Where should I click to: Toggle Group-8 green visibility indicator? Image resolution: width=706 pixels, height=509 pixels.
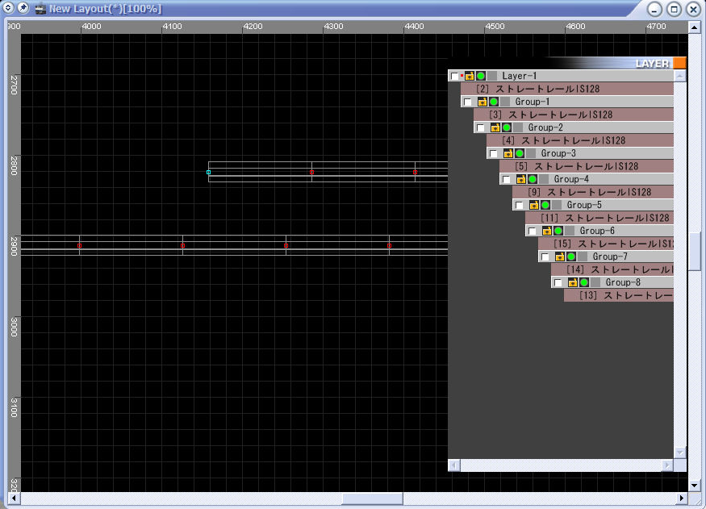pyautogui.click(x=584, y=282)
